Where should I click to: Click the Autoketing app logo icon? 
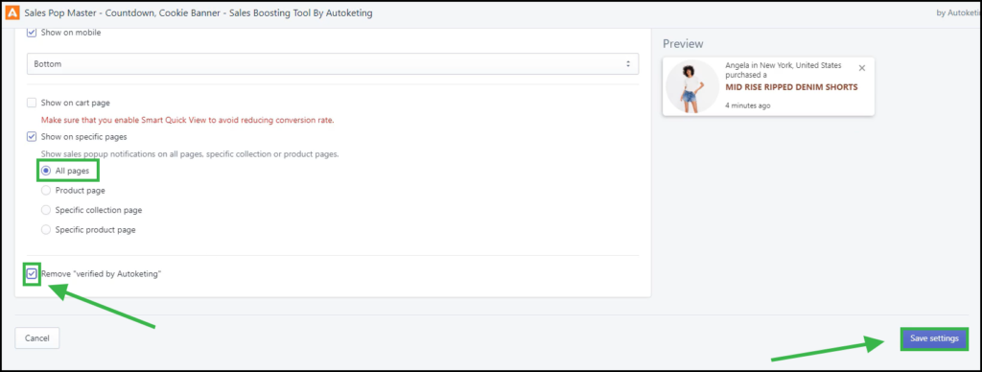click(12, 12)
